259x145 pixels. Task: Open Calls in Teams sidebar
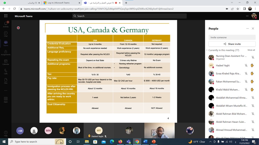pos(6,72)
